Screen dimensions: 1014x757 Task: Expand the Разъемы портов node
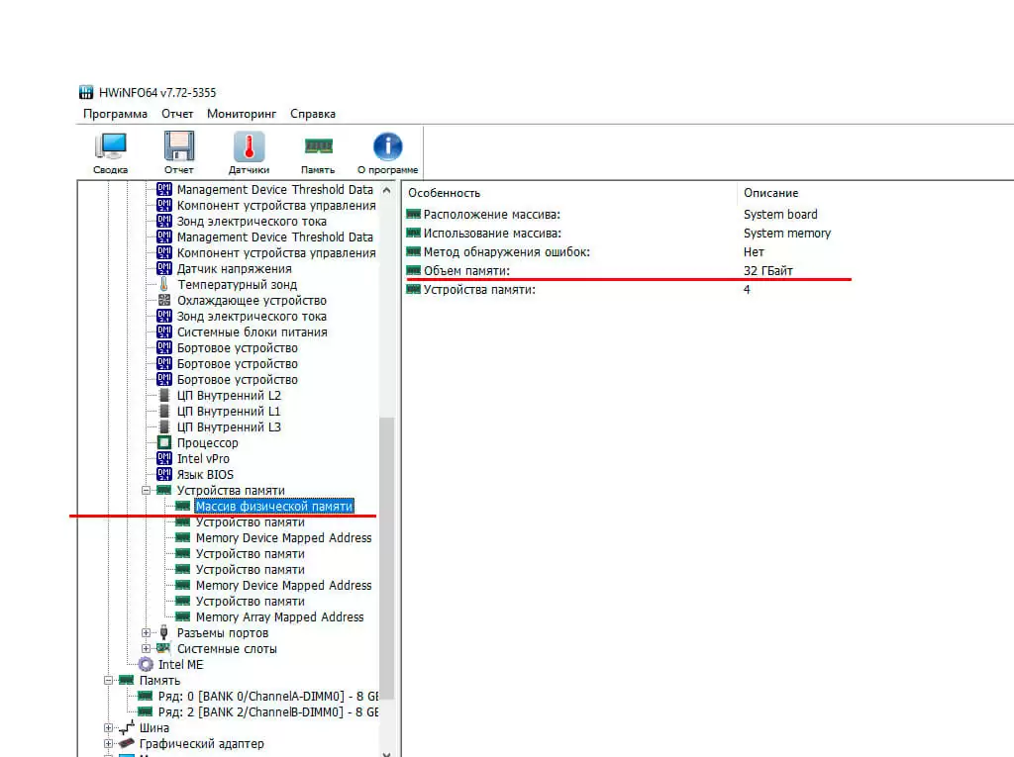146,633
